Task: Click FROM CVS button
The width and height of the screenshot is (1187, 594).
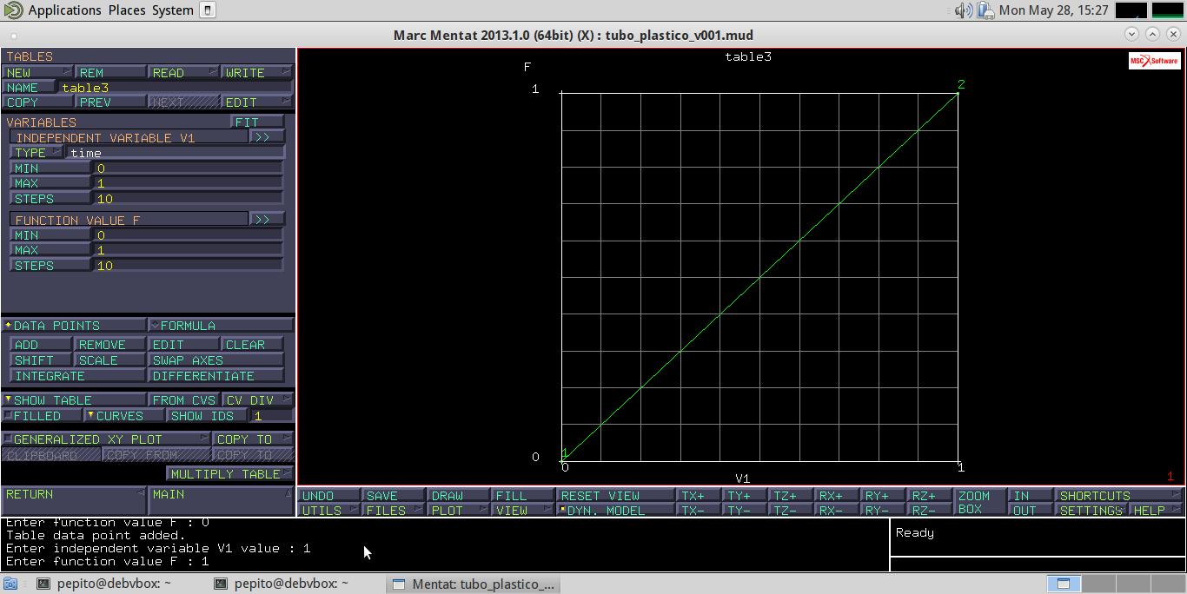Action: pyautogui.click(x=183, y=400)
